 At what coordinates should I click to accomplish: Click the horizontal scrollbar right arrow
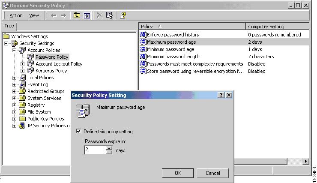(x=306, y=162)
